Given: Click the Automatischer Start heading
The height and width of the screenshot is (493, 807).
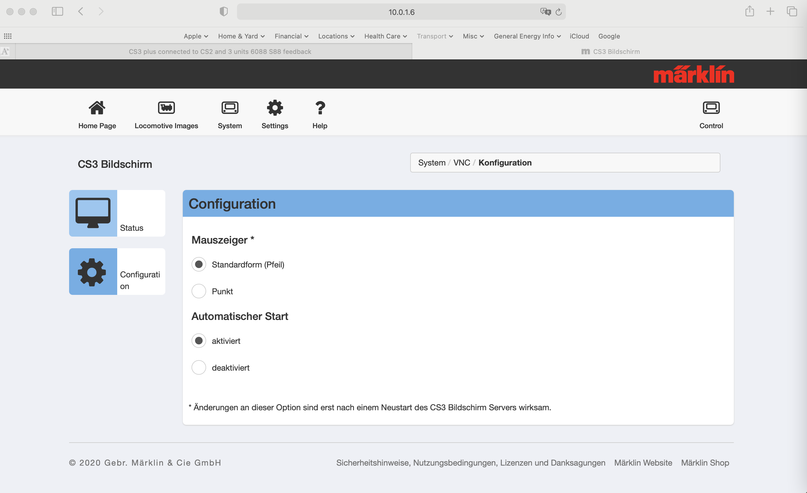Looking at the screenshot, I should [x=239, y=316].
